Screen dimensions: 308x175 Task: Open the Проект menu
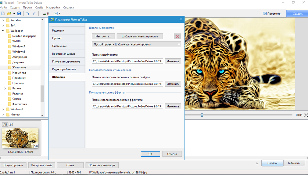tap(27, 7)
